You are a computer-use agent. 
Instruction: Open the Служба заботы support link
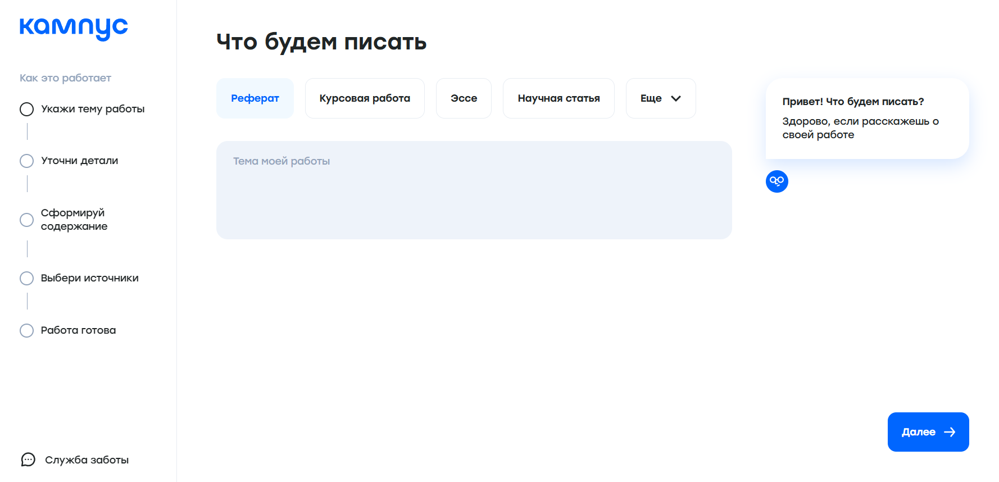(x=87, y=460)
